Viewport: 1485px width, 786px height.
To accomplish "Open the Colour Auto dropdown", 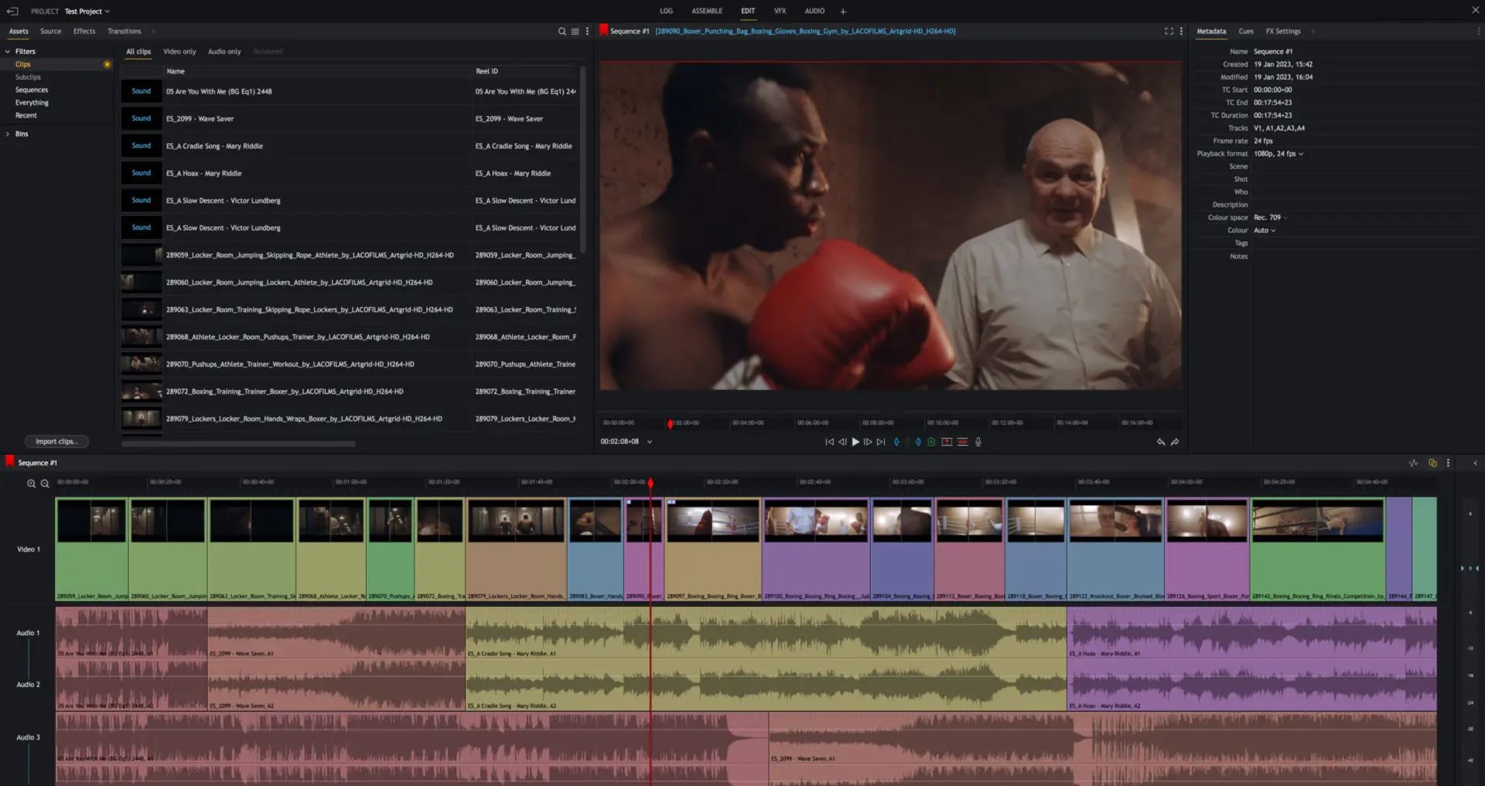I will [1265, 231].
